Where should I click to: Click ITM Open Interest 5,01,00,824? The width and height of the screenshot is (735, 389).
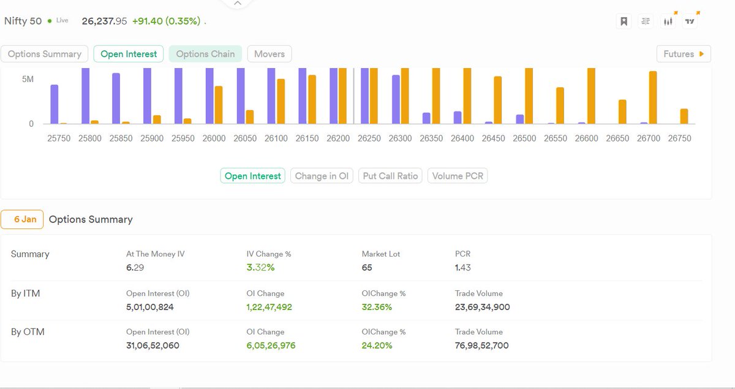(150, 307)
